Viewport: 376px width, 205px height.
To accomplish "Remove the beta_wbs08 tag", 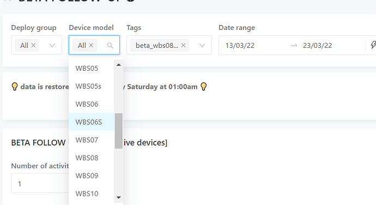I will tap(183, 45).
